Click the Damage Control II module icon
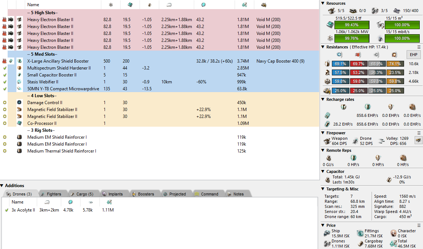 [20, 103]
